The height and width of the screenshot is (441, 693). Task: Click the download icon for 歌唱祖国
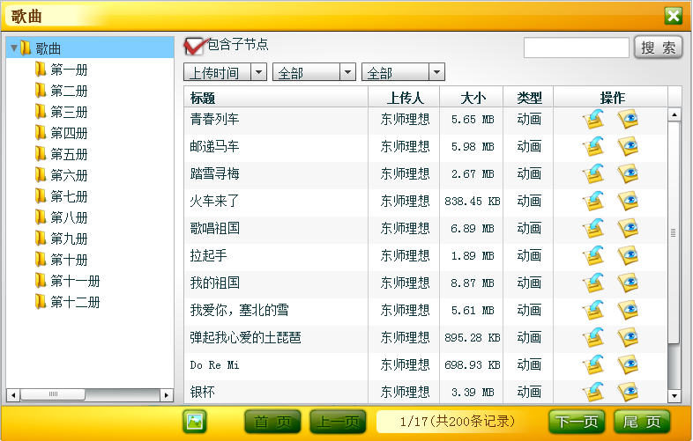pyautogui.click(x=593, y=229)
